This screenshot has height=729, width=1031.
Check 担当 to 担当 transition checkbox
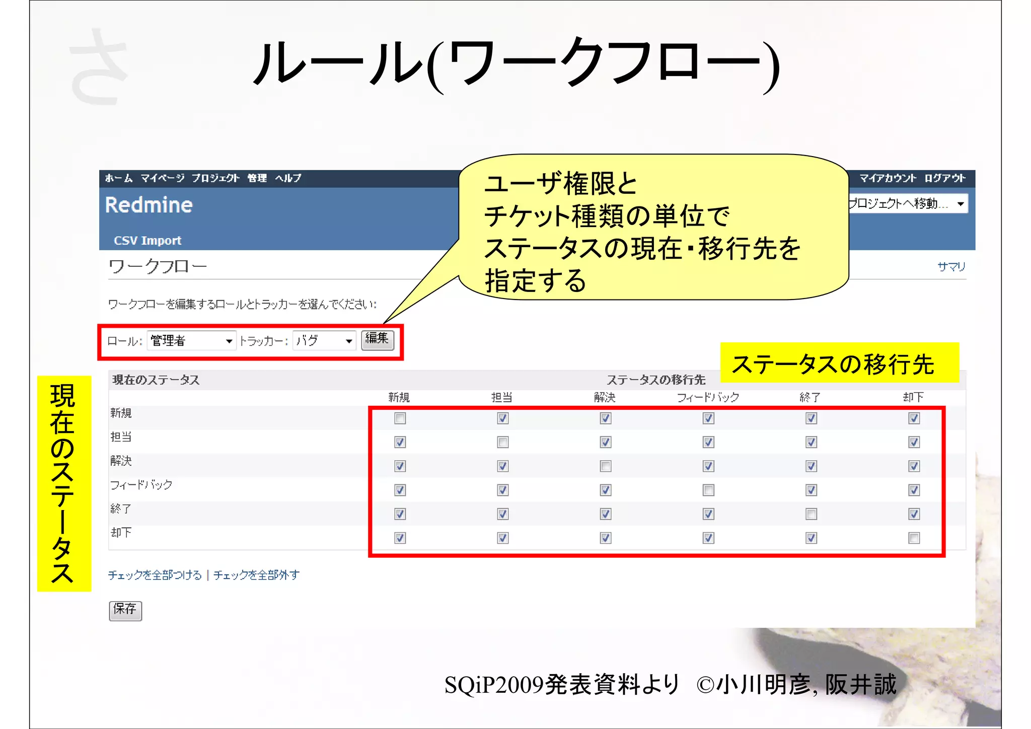tap(503, 442)
